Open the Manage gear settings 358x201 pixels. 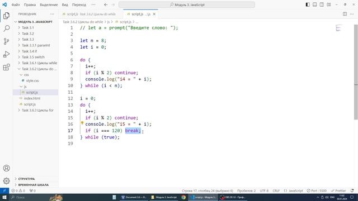coord(6,181)
